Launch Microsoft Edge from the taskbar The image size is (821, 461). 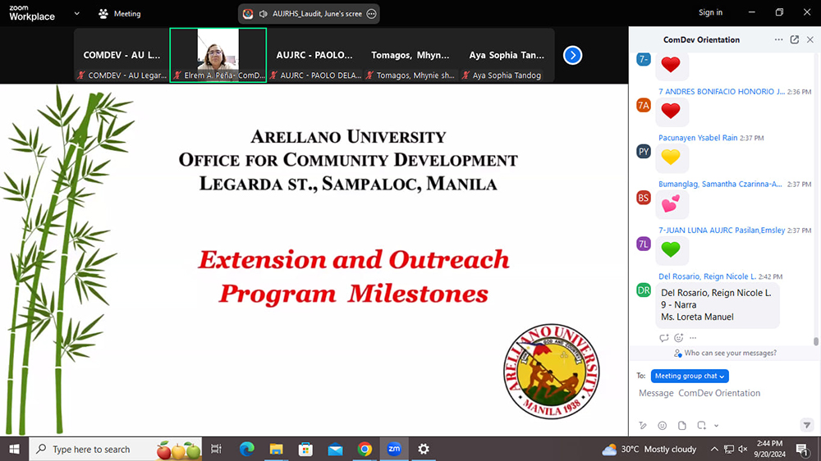tap(246, 449)
